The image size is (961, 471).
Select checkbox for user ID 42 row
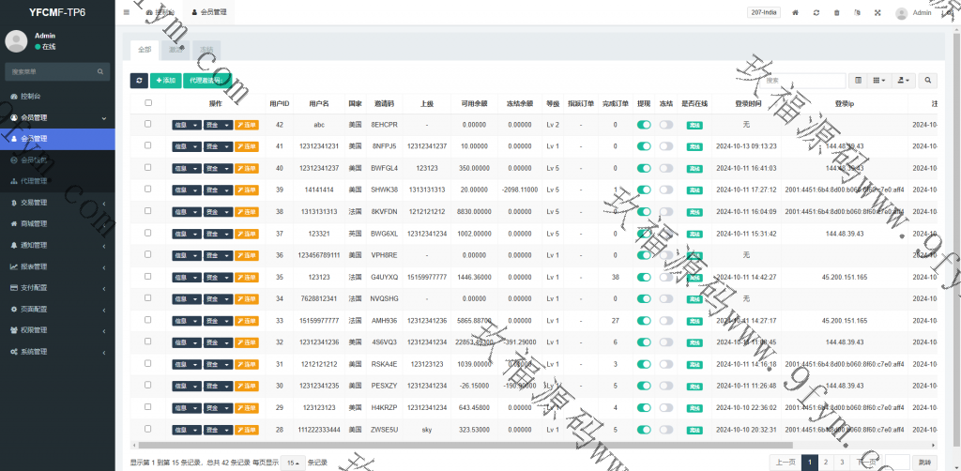pyautogui.click(x=147, y=124)
